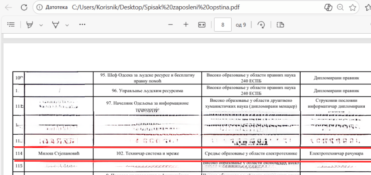Expand the Draw tool options dropdown arrow
Image resolution: width=371 pixels, height=175 pixels.
[67, 25]
